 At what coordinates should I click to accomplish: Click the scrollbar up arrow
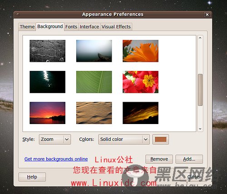200,38
